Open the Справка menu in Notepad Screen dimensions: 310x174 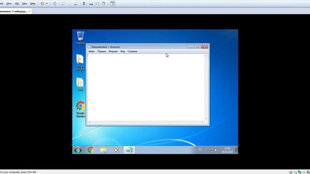pyautogui.click(x=132, y=51)
